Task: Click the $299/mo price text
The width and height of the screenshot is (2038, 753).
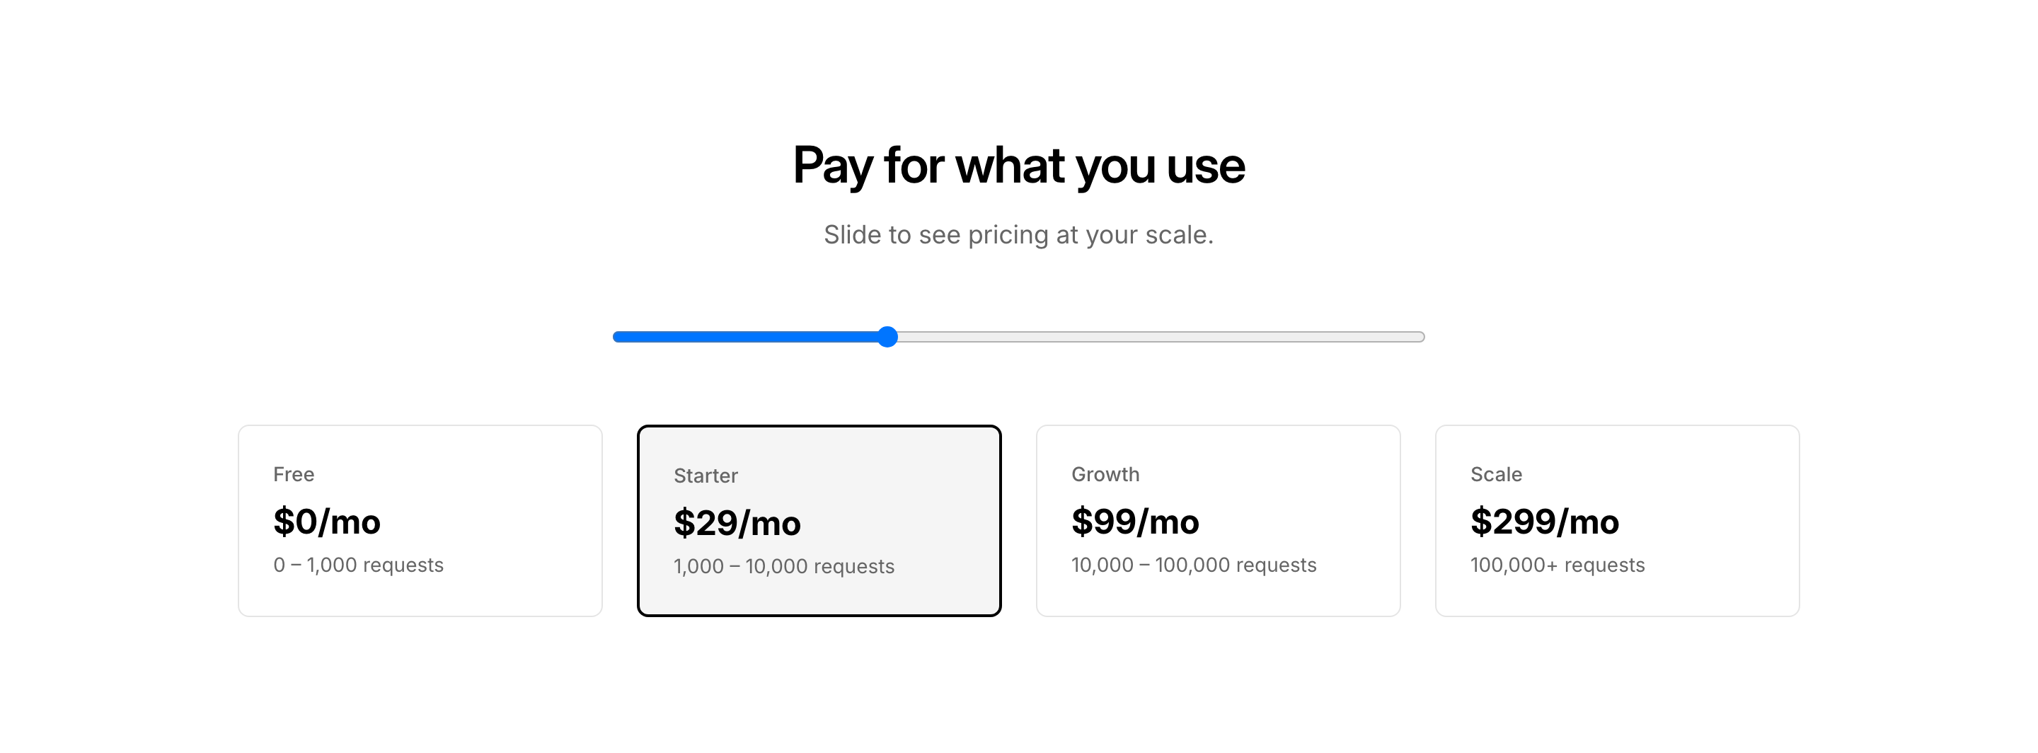Action: tap(1544, 522)
